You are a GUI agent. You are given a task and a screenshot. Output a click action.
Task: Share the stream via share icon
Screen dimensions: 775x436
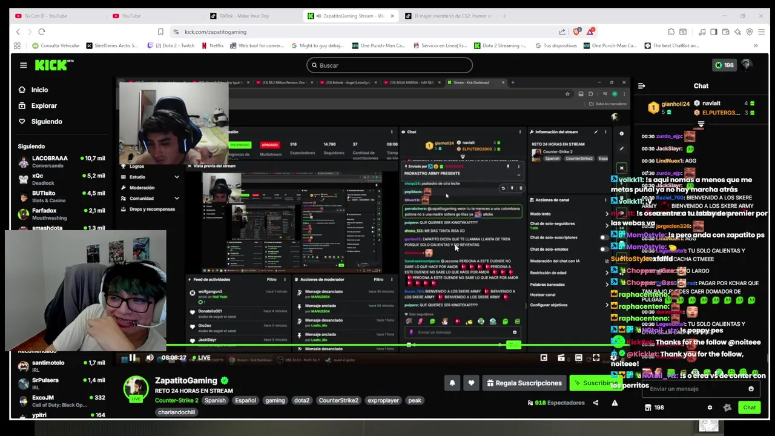click(x=596, y=403)
